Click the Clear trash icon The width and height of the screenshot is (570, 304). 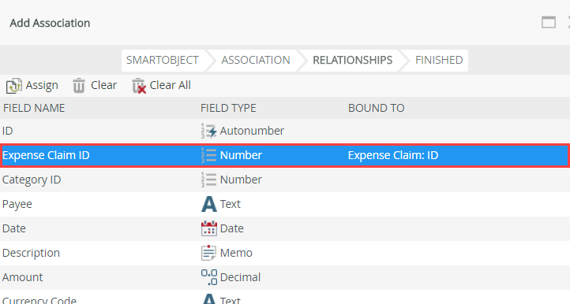(x=78, y=86)
